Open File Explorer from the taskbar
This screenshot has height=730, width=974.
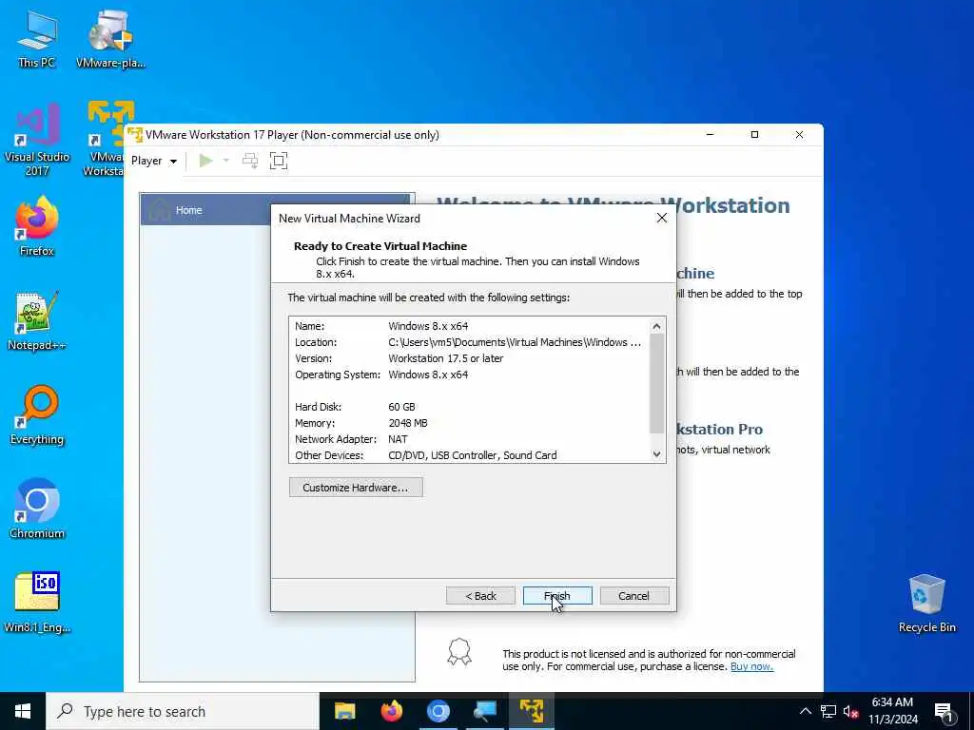point(344,711)
